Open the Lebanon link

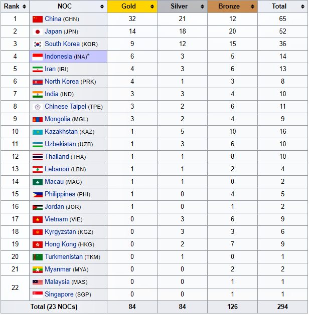[x=57, y=169]
